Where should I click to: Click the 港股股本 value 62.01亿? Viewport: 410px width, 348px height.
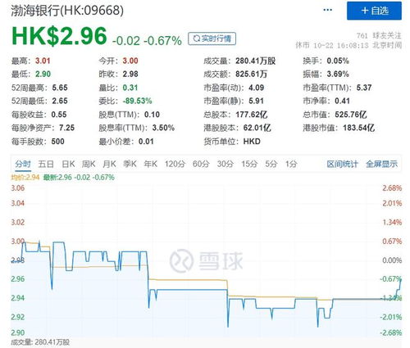pos(257,128)
